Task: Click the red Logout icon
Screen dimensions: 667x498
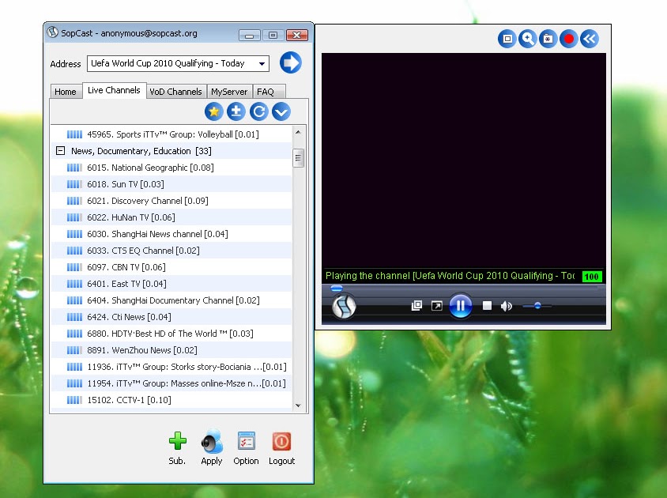Action: pyautogui.click(x=281, y=441)
